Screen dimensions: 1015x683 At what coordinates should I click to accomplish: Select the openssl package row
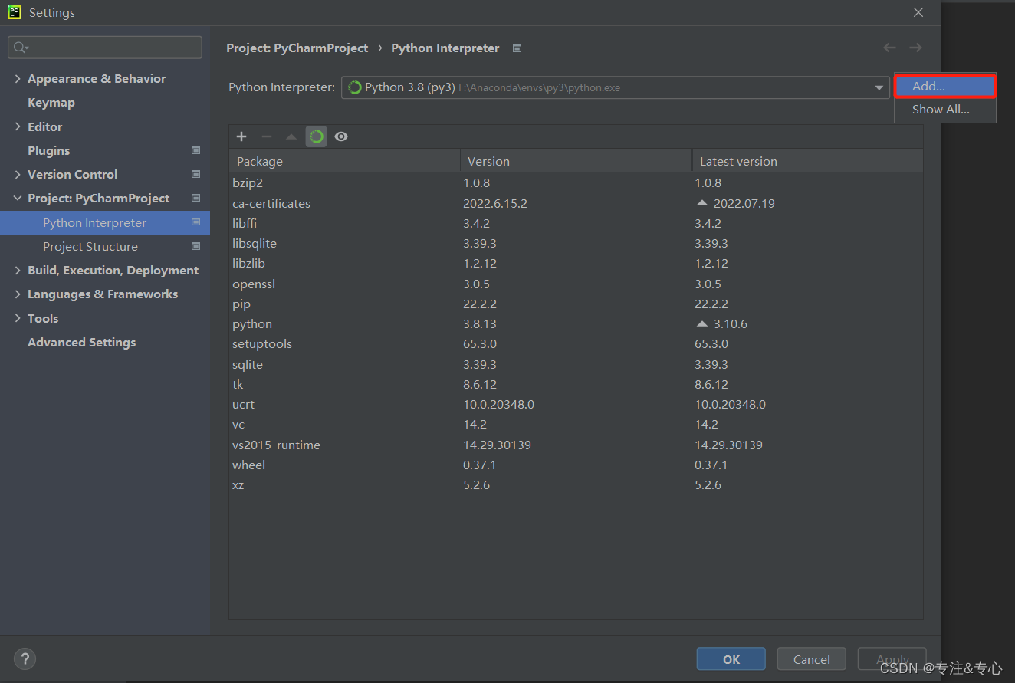coord(576,284)
